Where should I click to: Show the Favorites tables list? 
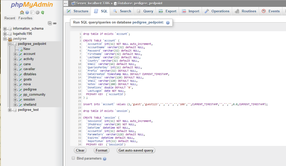[x=25, y=18]
